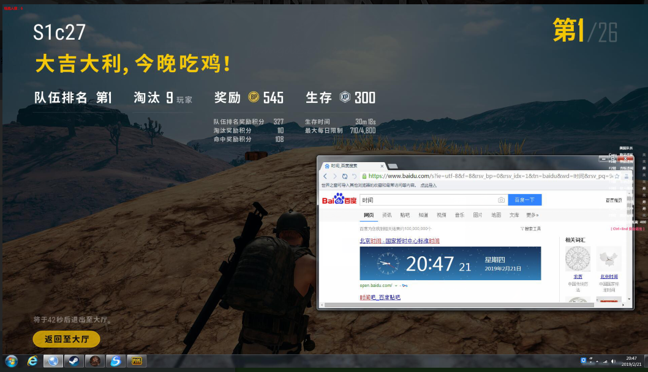The width and height of the screenshot is (648, 372).
Task: Open the 百度首页 link
Action: [x=614, y=200]
